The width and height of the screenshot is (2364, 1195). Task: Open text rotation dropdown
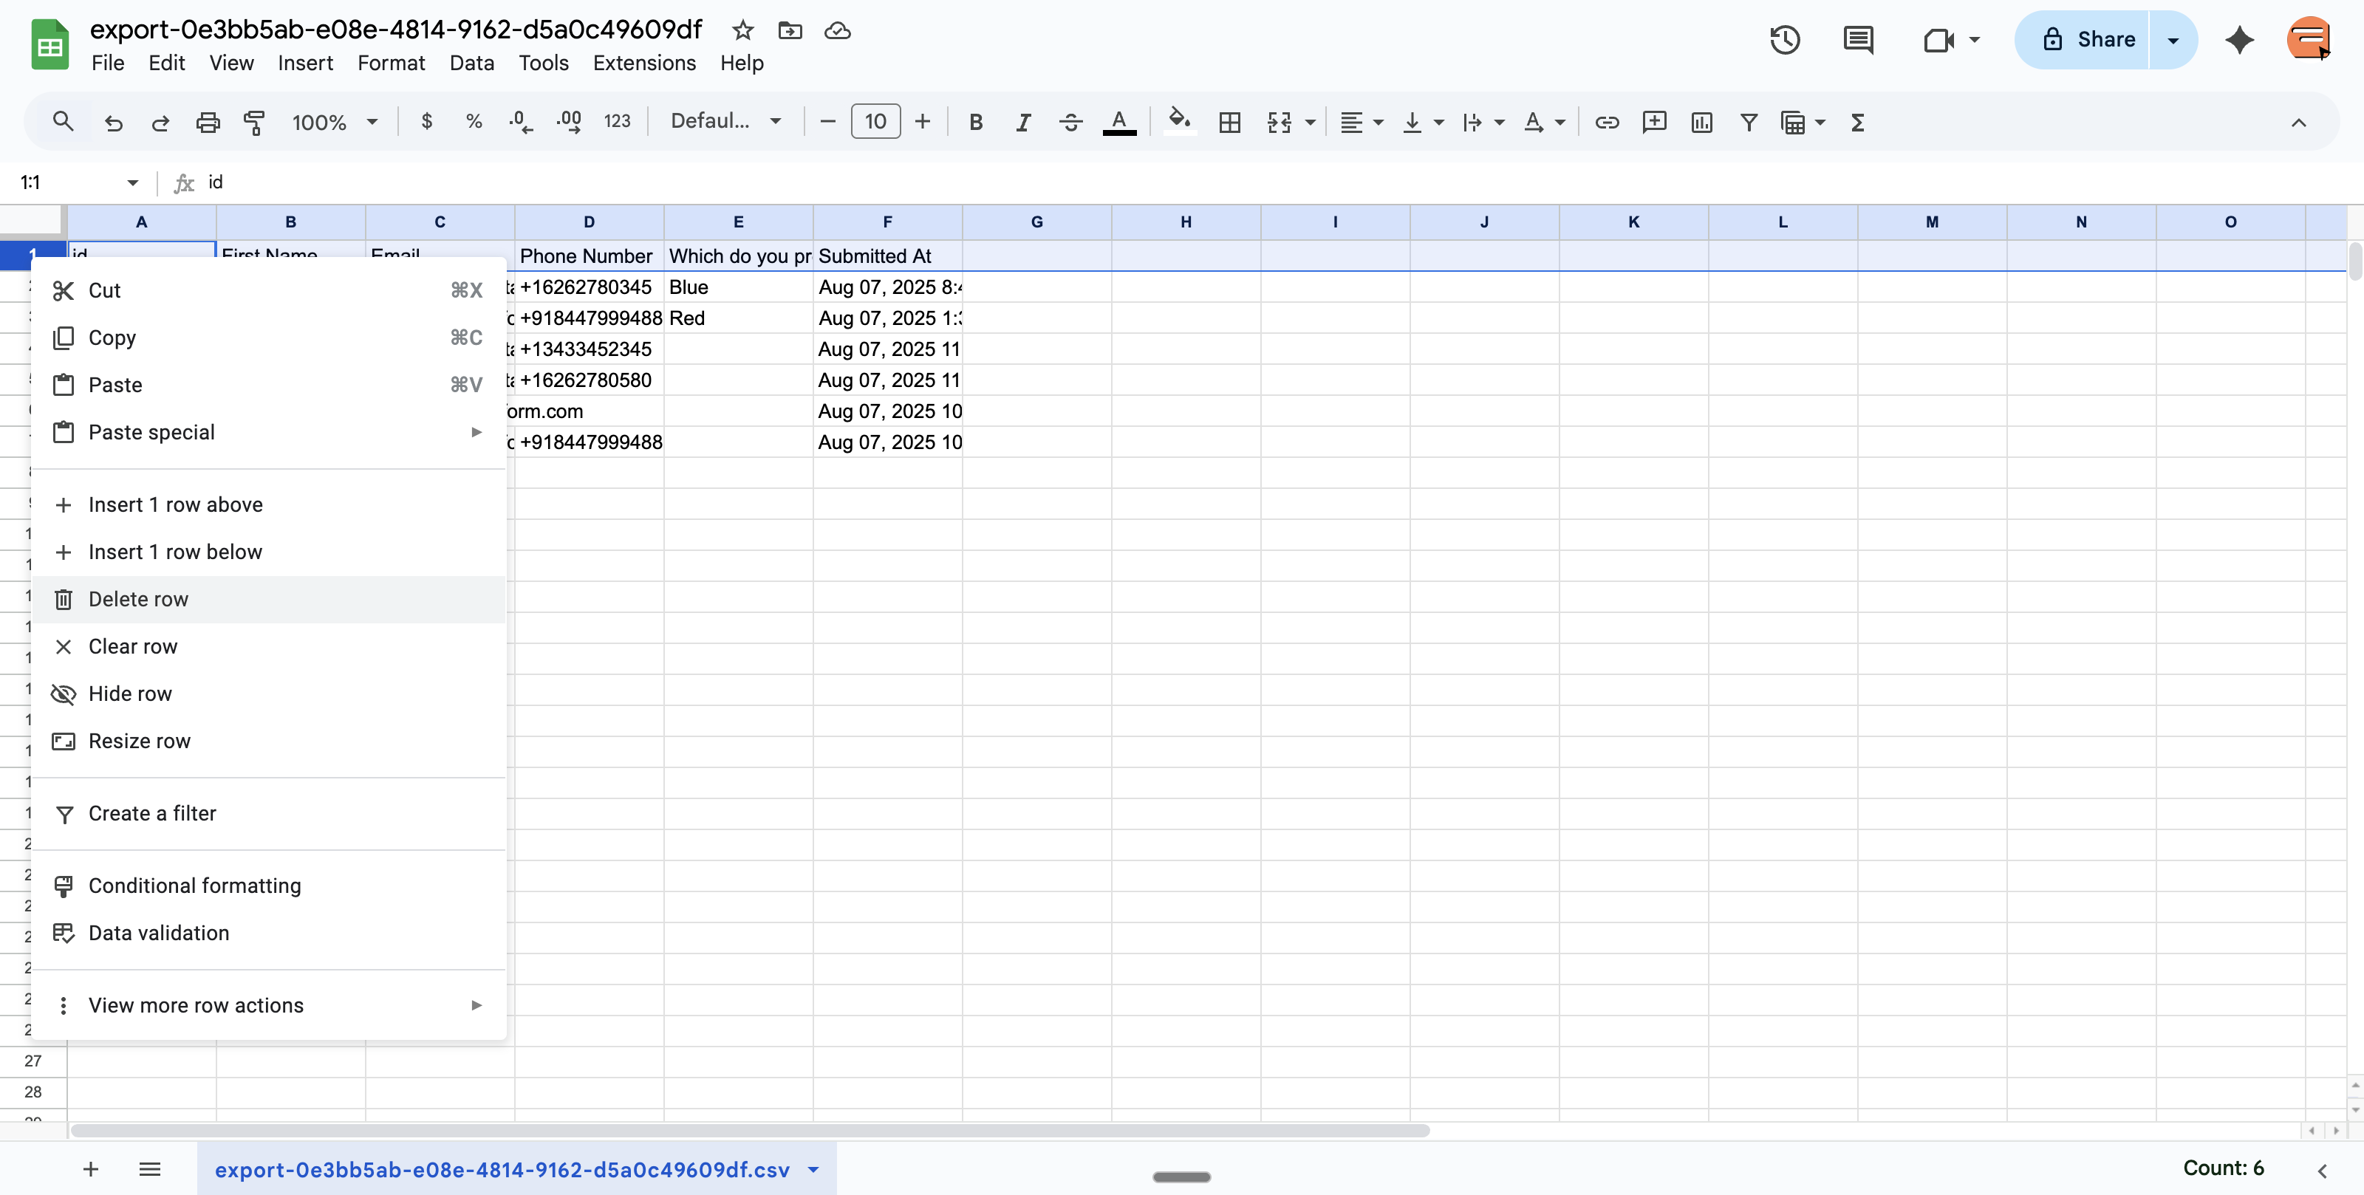click(1545, 122)
